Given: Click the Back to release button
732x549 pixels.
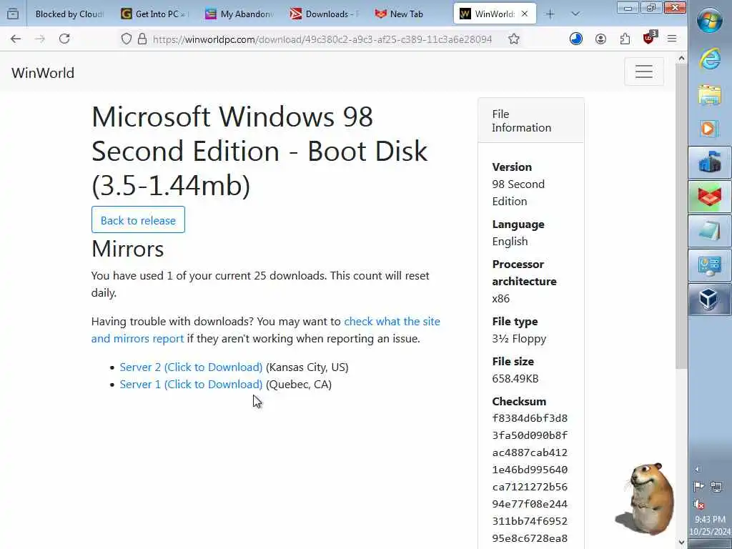Looking at the screenshot, I should (138, 220).
